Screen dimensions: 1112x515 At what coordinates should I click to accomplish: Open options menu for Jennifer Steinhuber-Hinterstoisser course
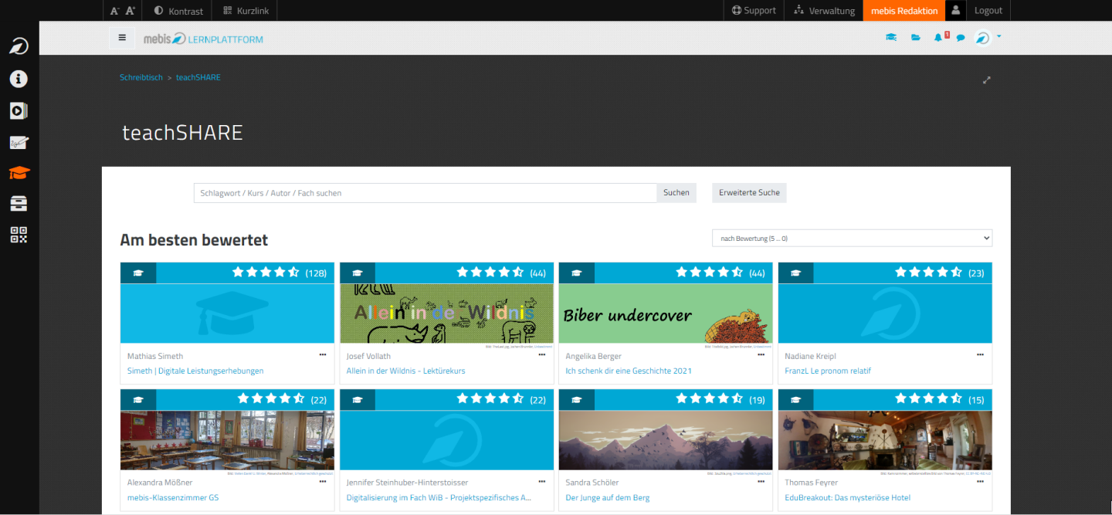coord(541,482)
